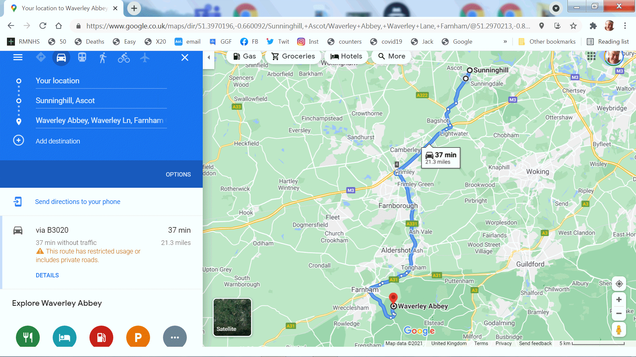The image size is (636, 357).
Task: Open the email bookmark
Action: (x=187, y=42)
